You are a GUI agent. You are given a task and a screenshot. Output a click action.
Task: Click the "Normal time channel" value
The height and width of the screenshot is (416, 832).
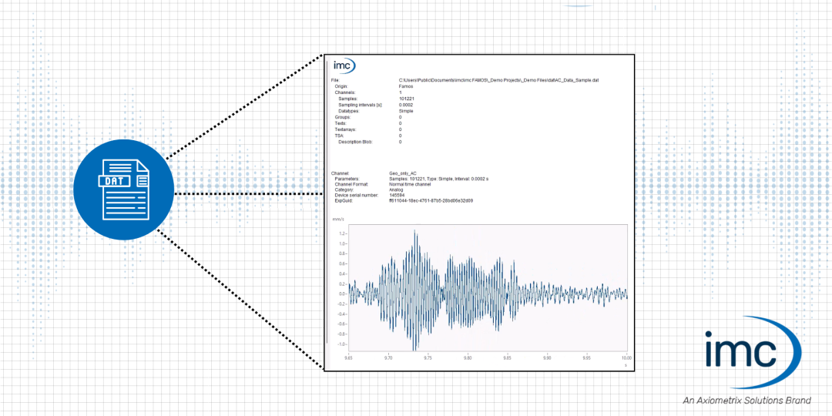coord(411,184)
